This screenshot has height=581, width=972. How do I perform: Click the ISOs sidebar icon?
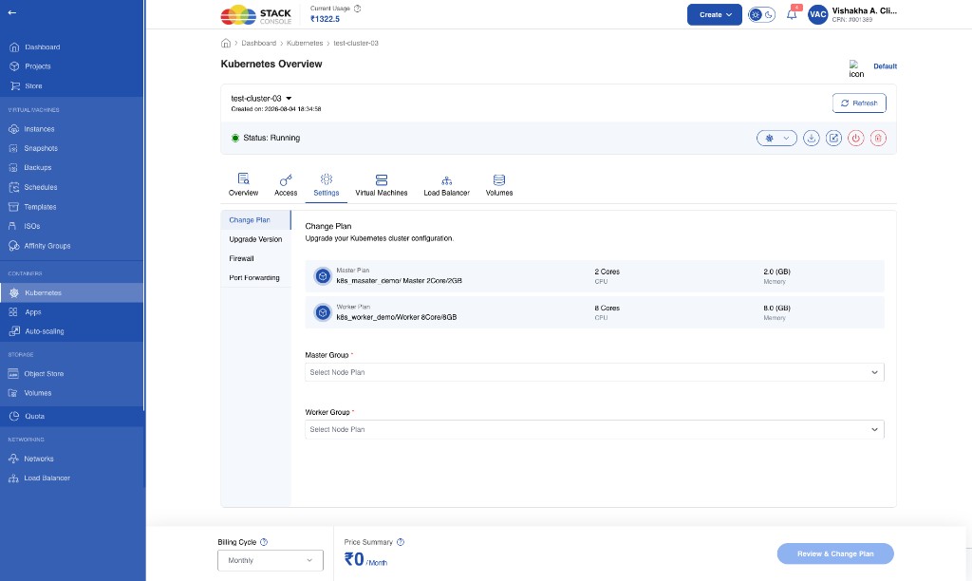click(x=12, y=226)
